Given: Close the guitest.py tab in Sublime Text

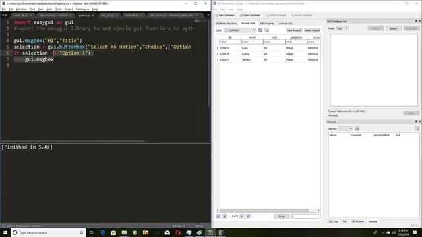Looking at the screenshot, I should [x=93, y=16].
